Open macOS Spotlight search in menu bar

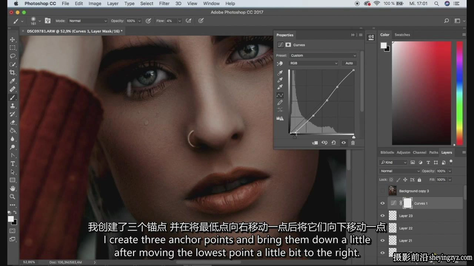coord(437,3)
